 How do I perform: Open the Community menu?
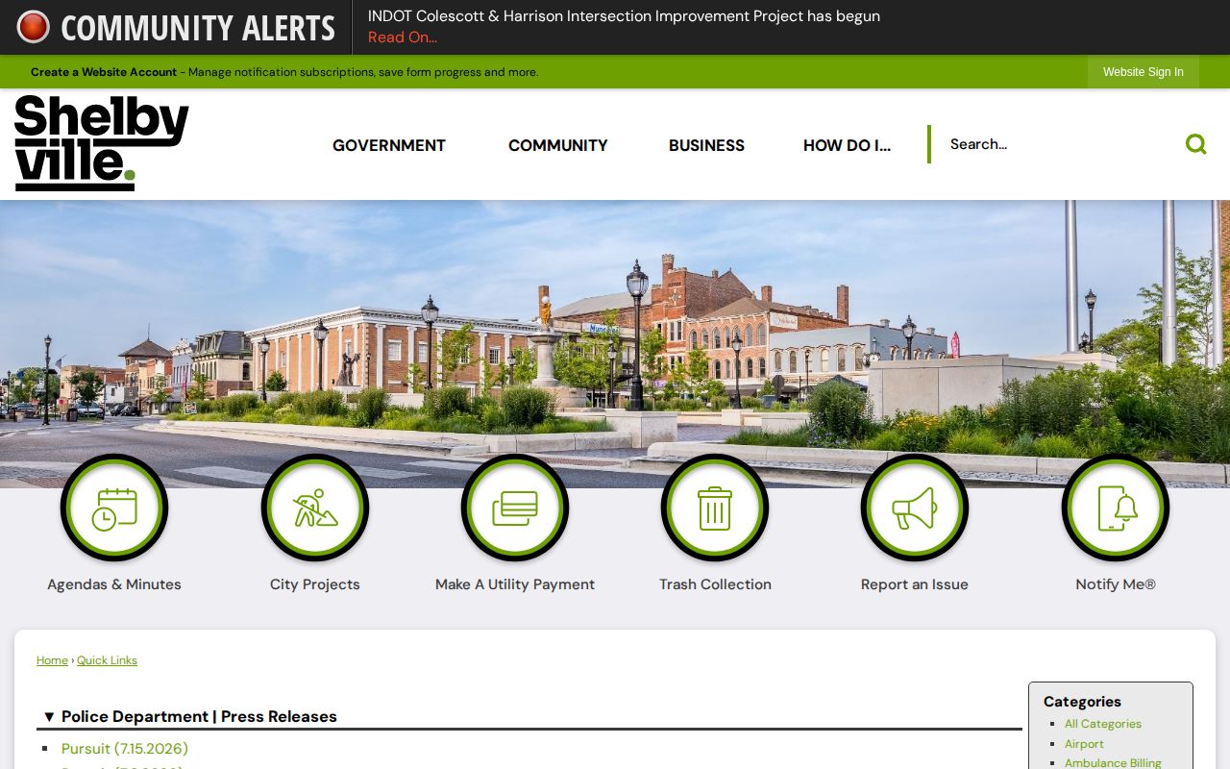[558, 145]
